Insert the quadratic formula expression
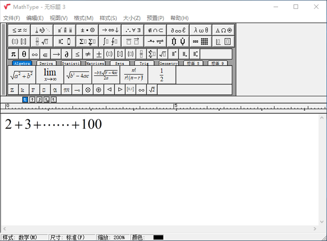327x241 pixels. tap(106, 75)
